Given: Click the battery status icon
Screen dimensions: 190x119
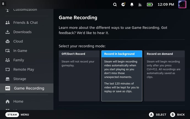Looking at the screenshot, I should click(150, 4).
